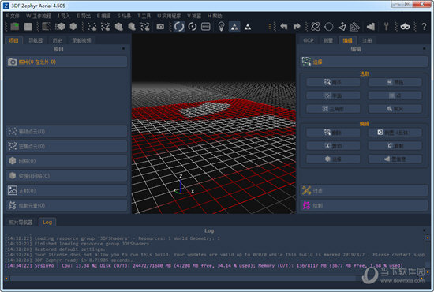
Task: Select the Log tab at the bottom
Action: [x=47, y=222]
